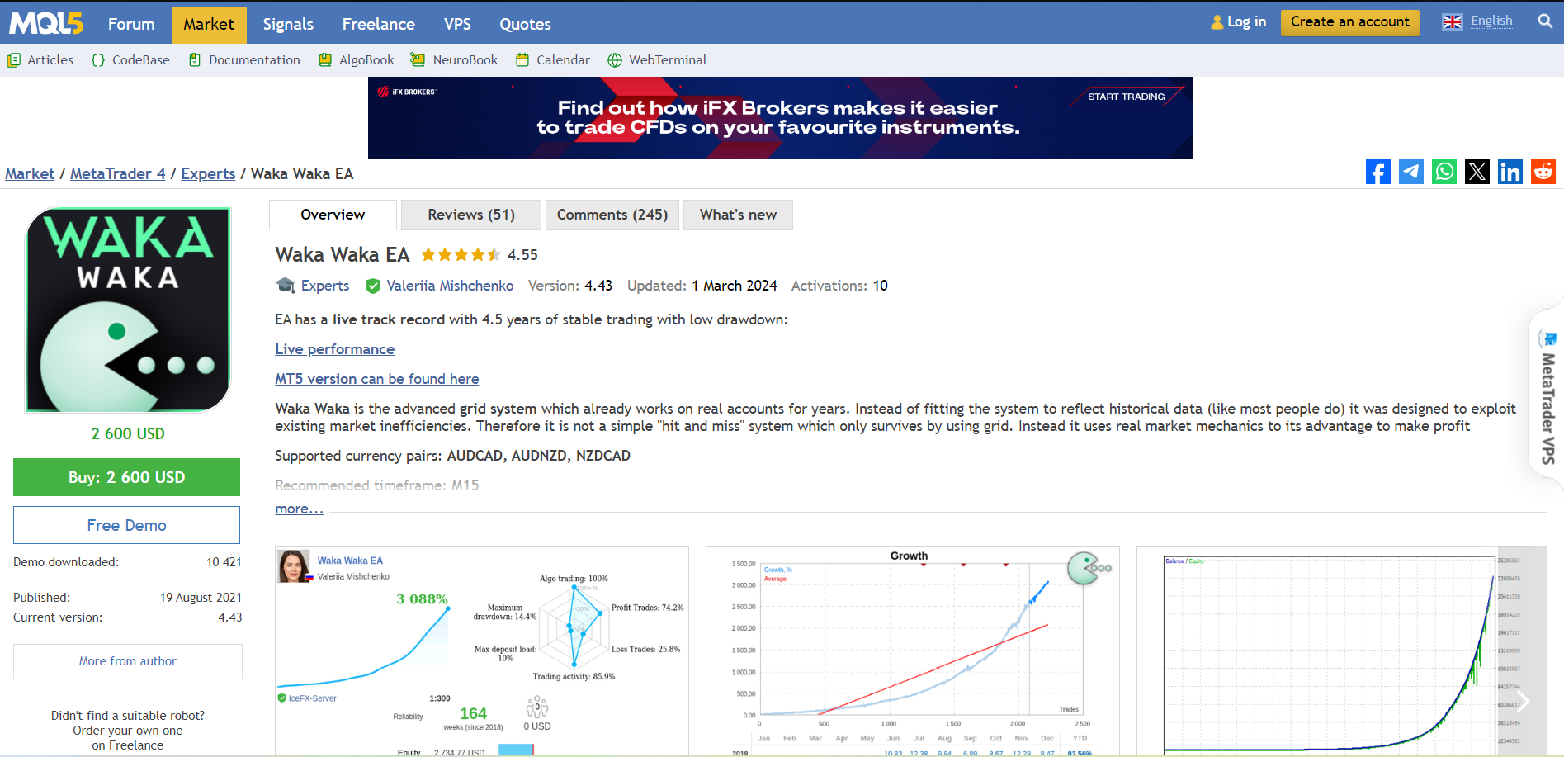Share page on Facebook icon
The width and height of the screenshot is (1564, 757).
pos(1377,172)
